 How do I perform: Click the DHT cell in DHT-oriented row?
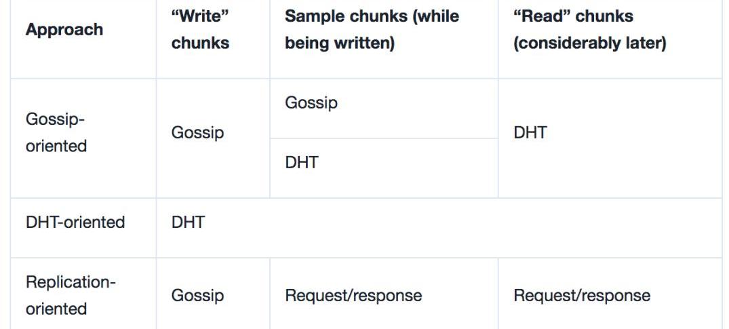point(188,222)
